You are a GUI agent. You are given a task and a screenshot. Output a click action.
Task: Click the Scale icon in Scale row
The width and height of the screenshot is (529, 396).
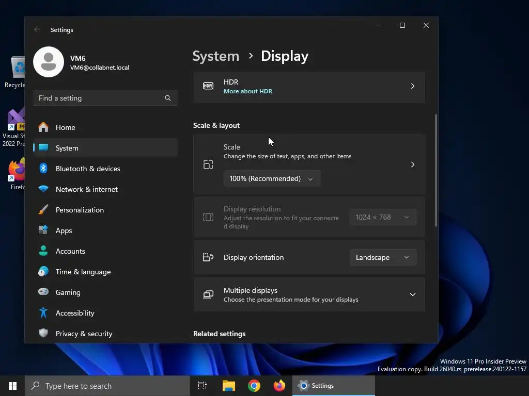click(x=208, y=164)
